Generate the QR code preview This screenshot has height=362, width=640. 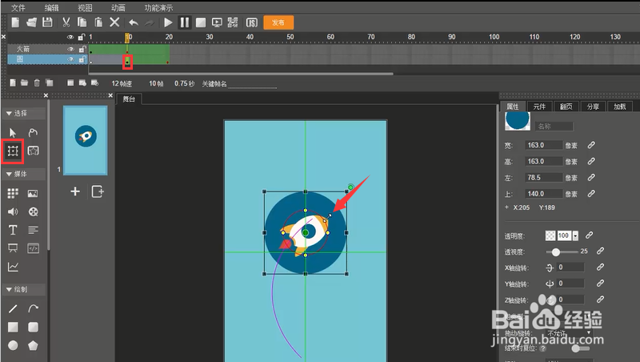[x=233, y=22]
